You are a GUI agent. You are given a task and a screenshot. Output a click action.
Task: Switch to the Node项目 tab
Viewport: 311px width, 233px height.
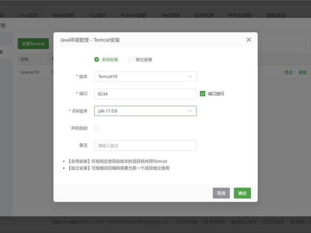(x=64, y=15)
